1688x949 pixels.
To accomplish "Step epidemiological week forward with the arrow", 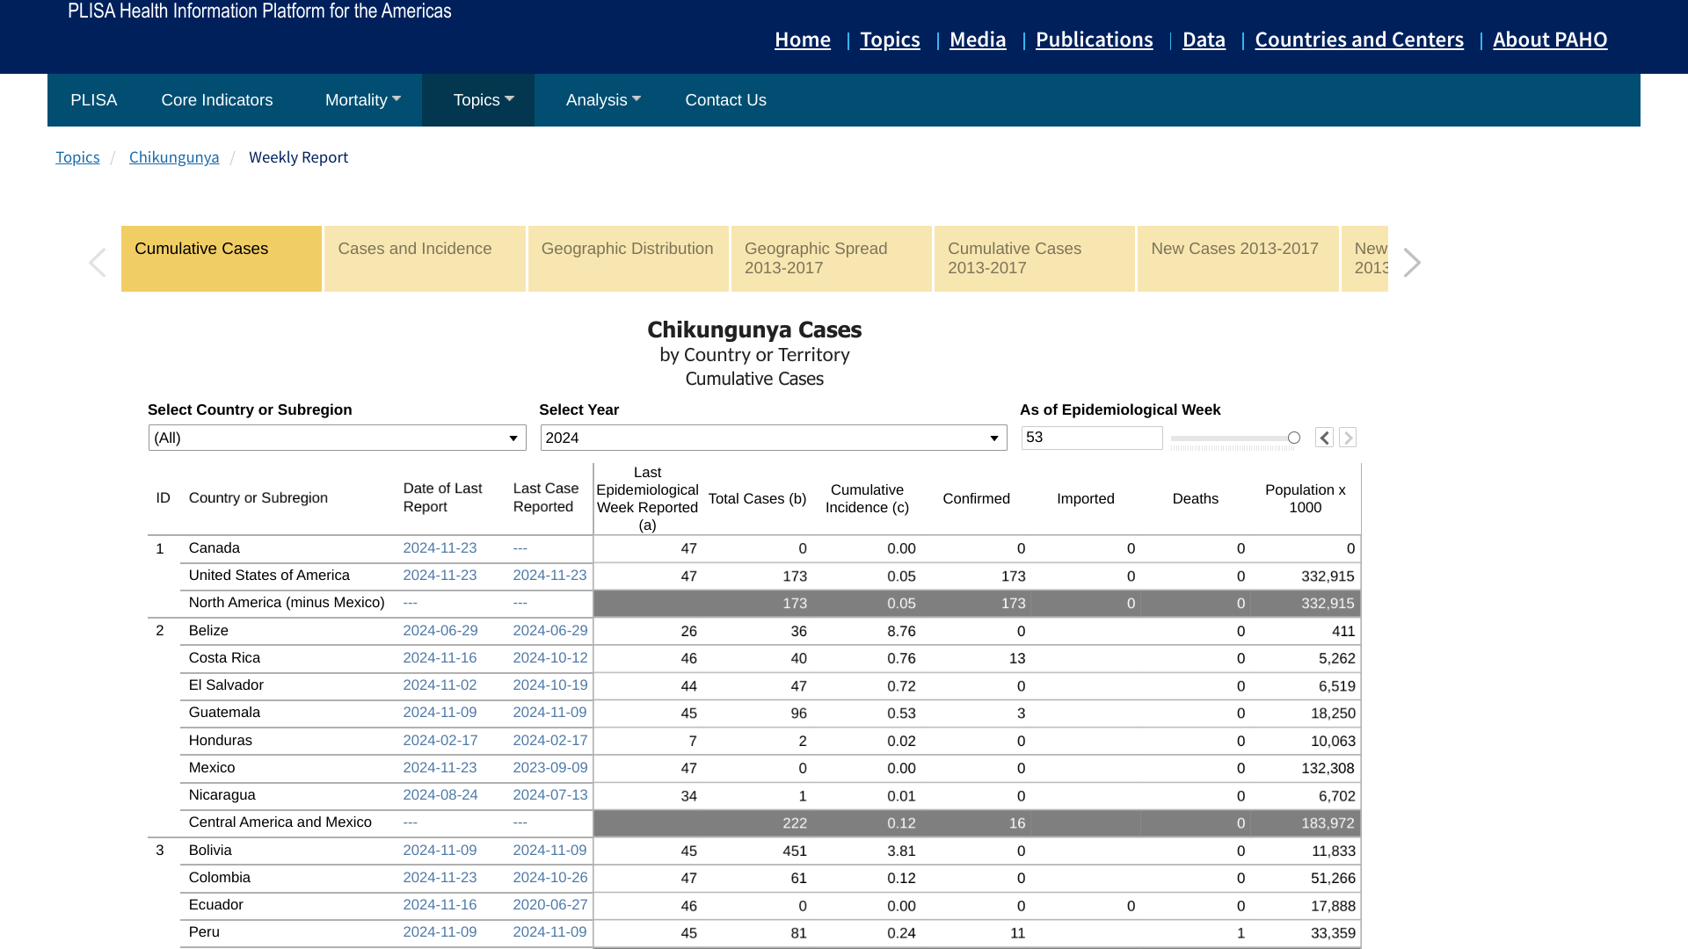I will (1348, 438).
